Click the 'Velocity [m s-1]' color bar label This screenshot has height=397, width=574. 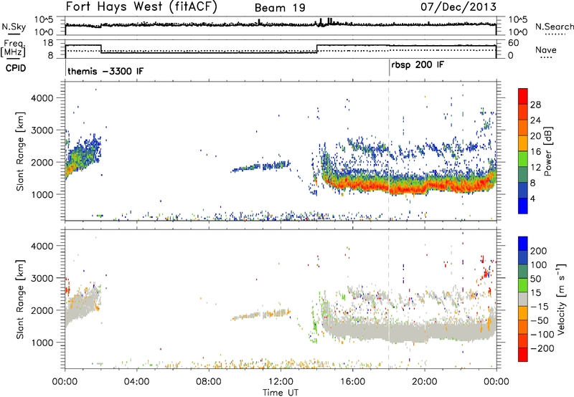[561, 299]
